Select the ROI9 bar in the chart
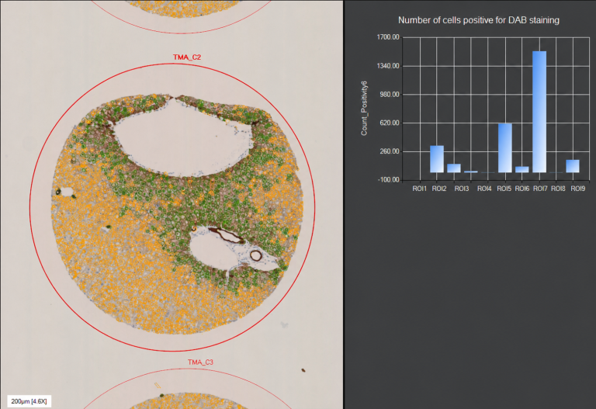 click(573, 166)
